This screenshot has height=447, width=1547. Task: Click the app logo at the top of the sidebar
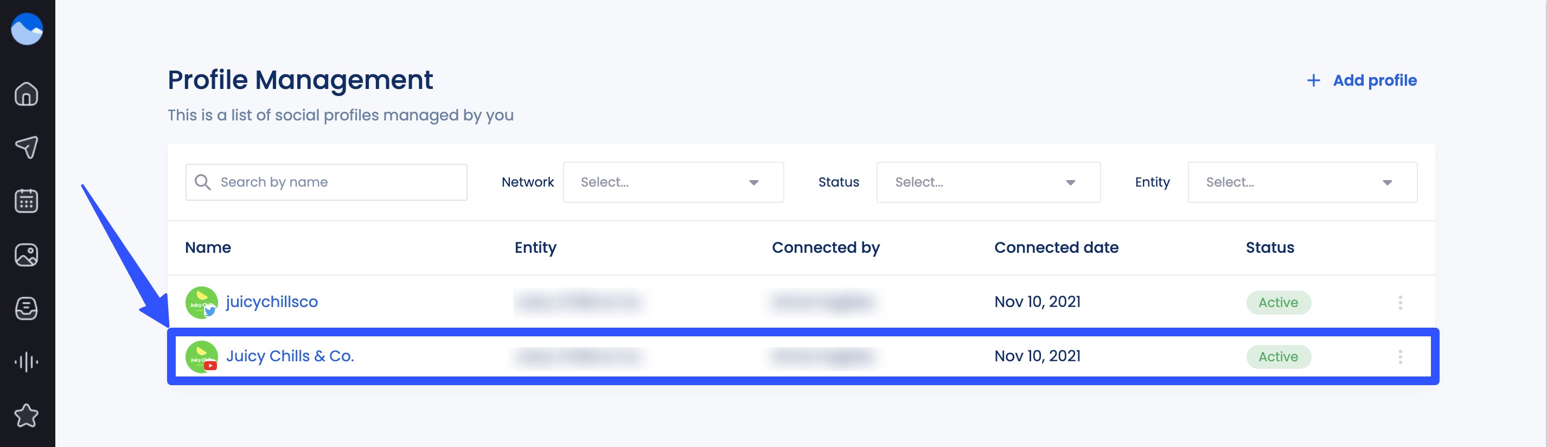click(x=27, y=29)
